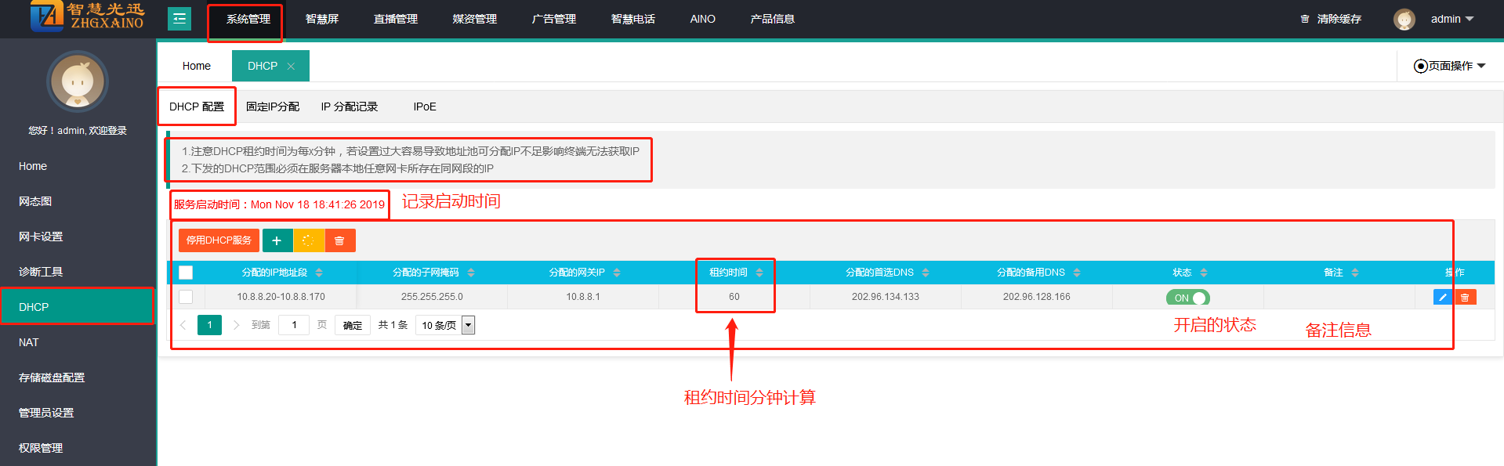The height and width of the screenshot is (466, 1504).
Task: Sort by 租约时间 column arrows
Action: coord(759,273)
